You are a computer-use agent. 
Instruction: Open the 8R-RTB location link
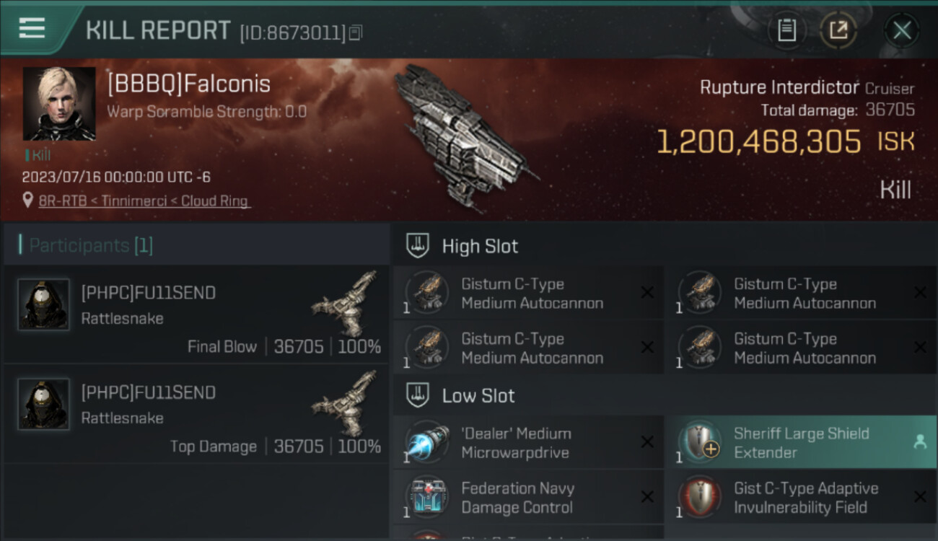coord(143,201)
